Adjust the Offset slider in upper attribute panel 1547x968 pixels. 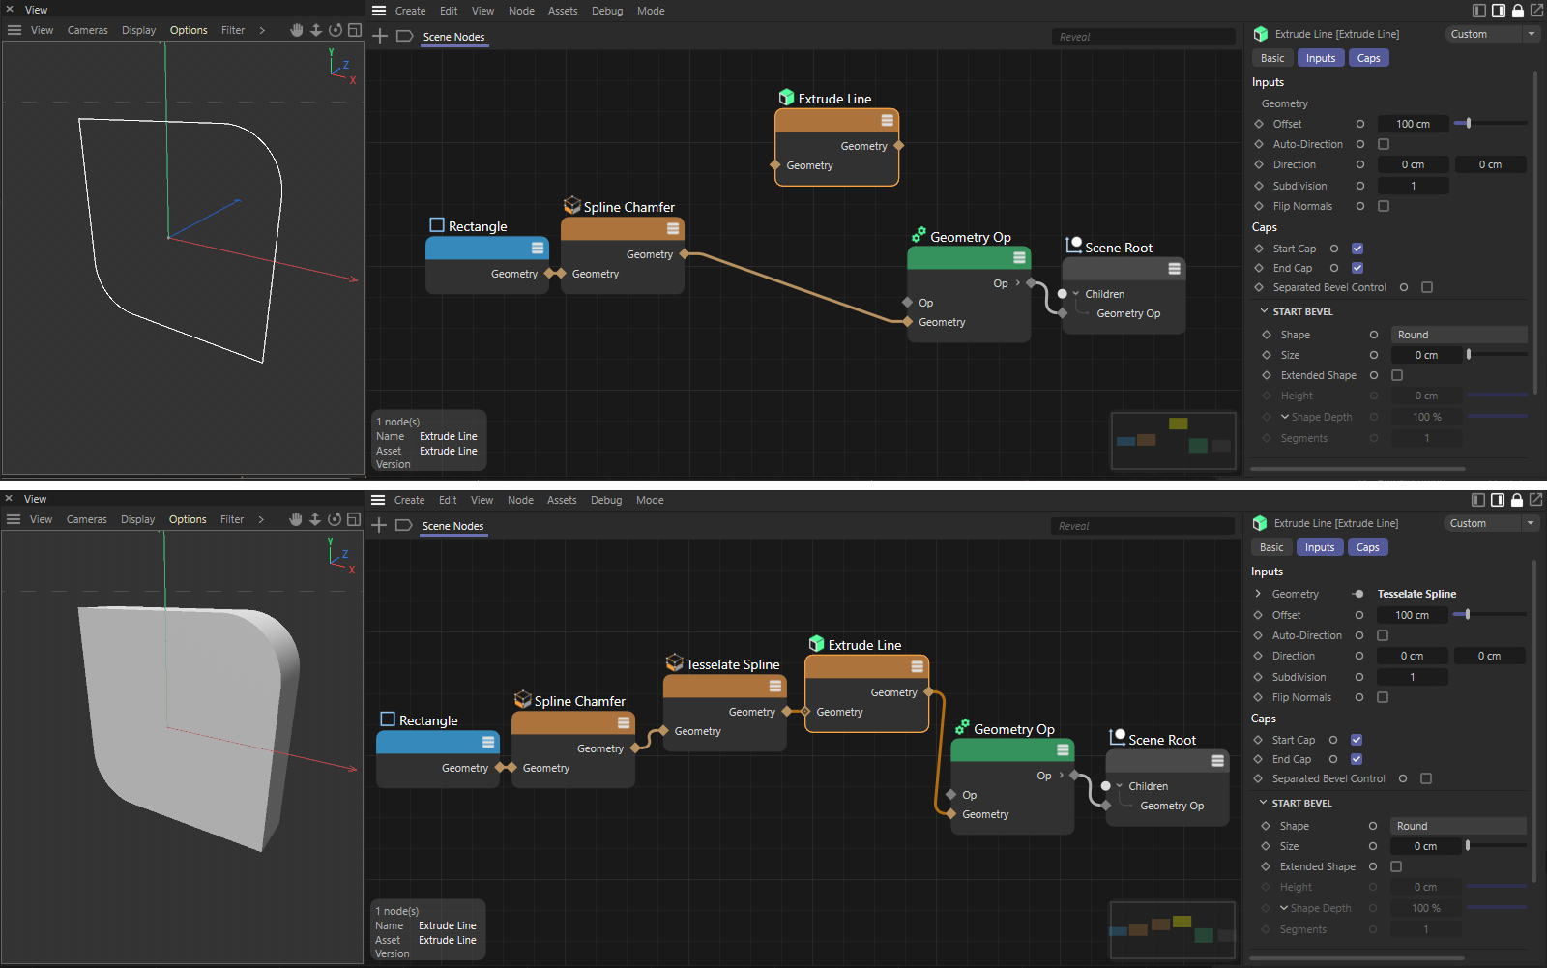tap(1468, 124)
